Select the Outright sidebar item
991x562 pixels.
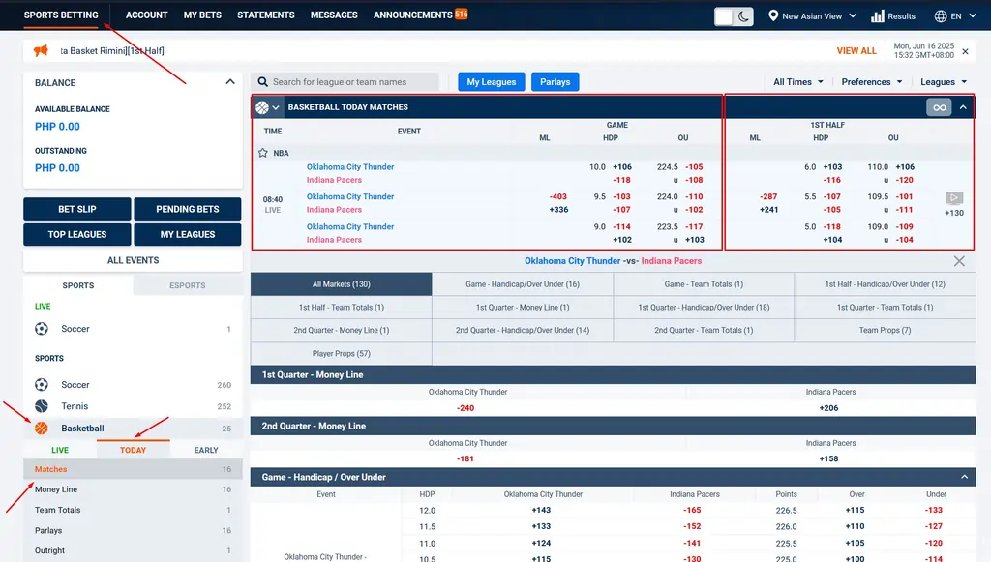133,550
